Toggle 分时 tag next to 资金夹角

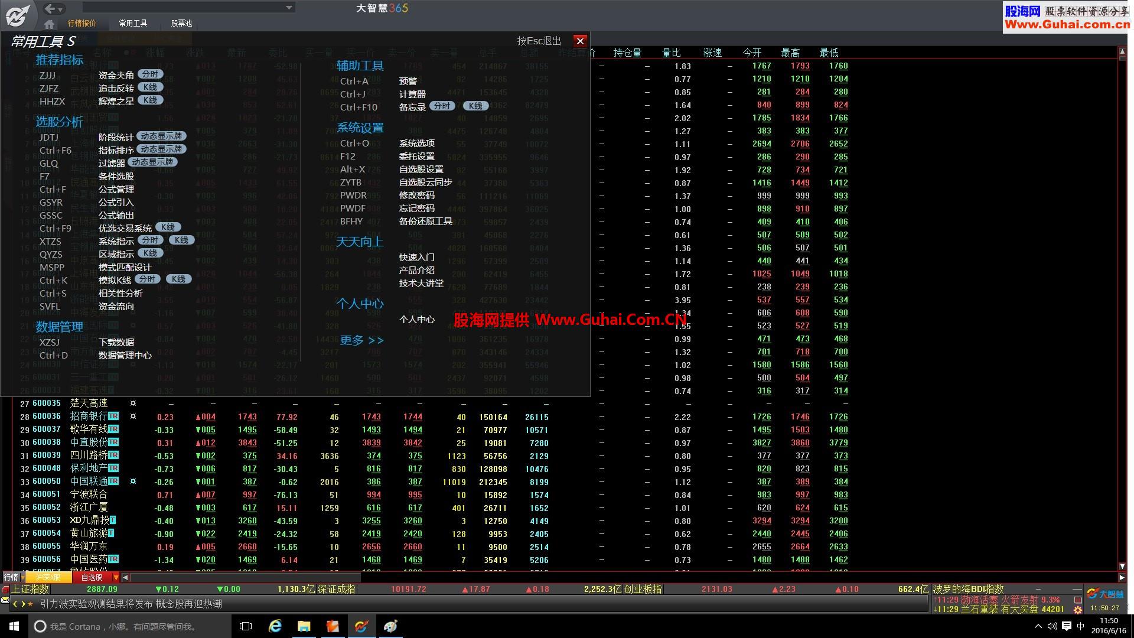(150, 74)
